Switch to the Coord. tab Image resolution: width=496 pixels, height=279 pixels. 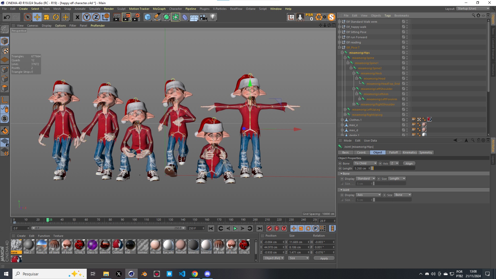pyautogui.click(x=361, y=152)
